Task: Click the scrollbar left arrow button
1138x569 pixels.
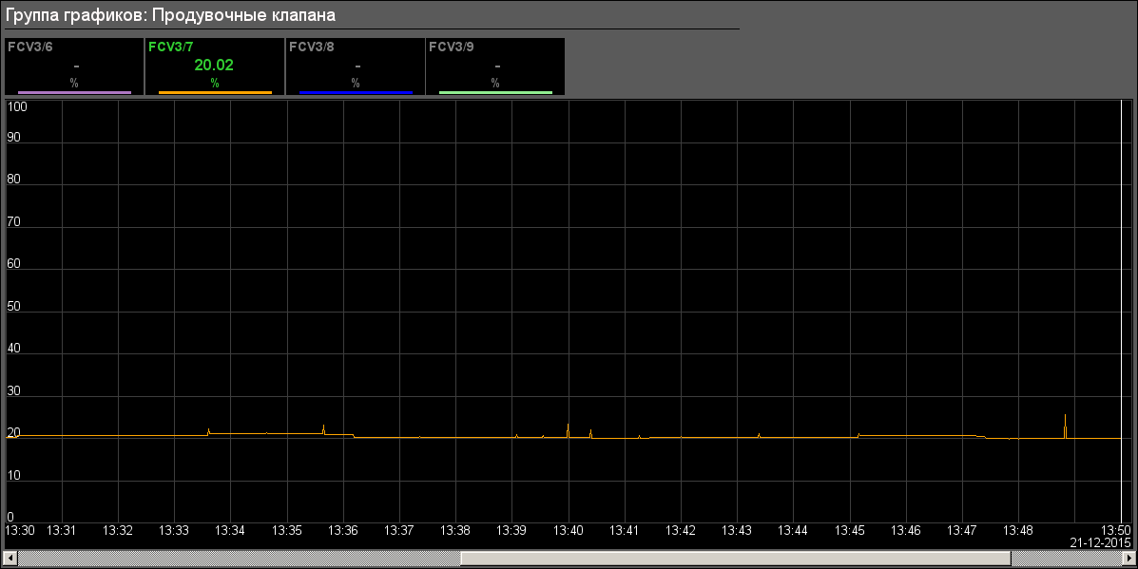Action: pos(10,558)
